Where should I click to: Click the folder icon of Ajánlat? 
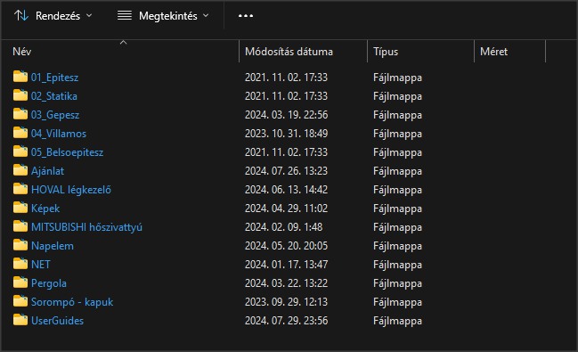pyautogui.click(x=20, y=170)
